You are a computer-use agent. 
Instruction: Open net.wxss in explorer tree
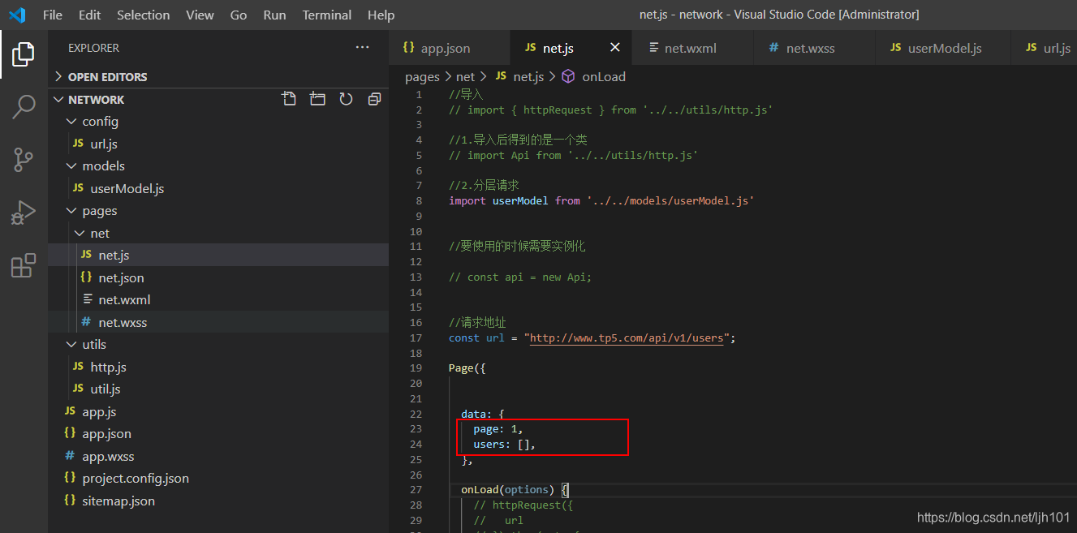point(218,322)
